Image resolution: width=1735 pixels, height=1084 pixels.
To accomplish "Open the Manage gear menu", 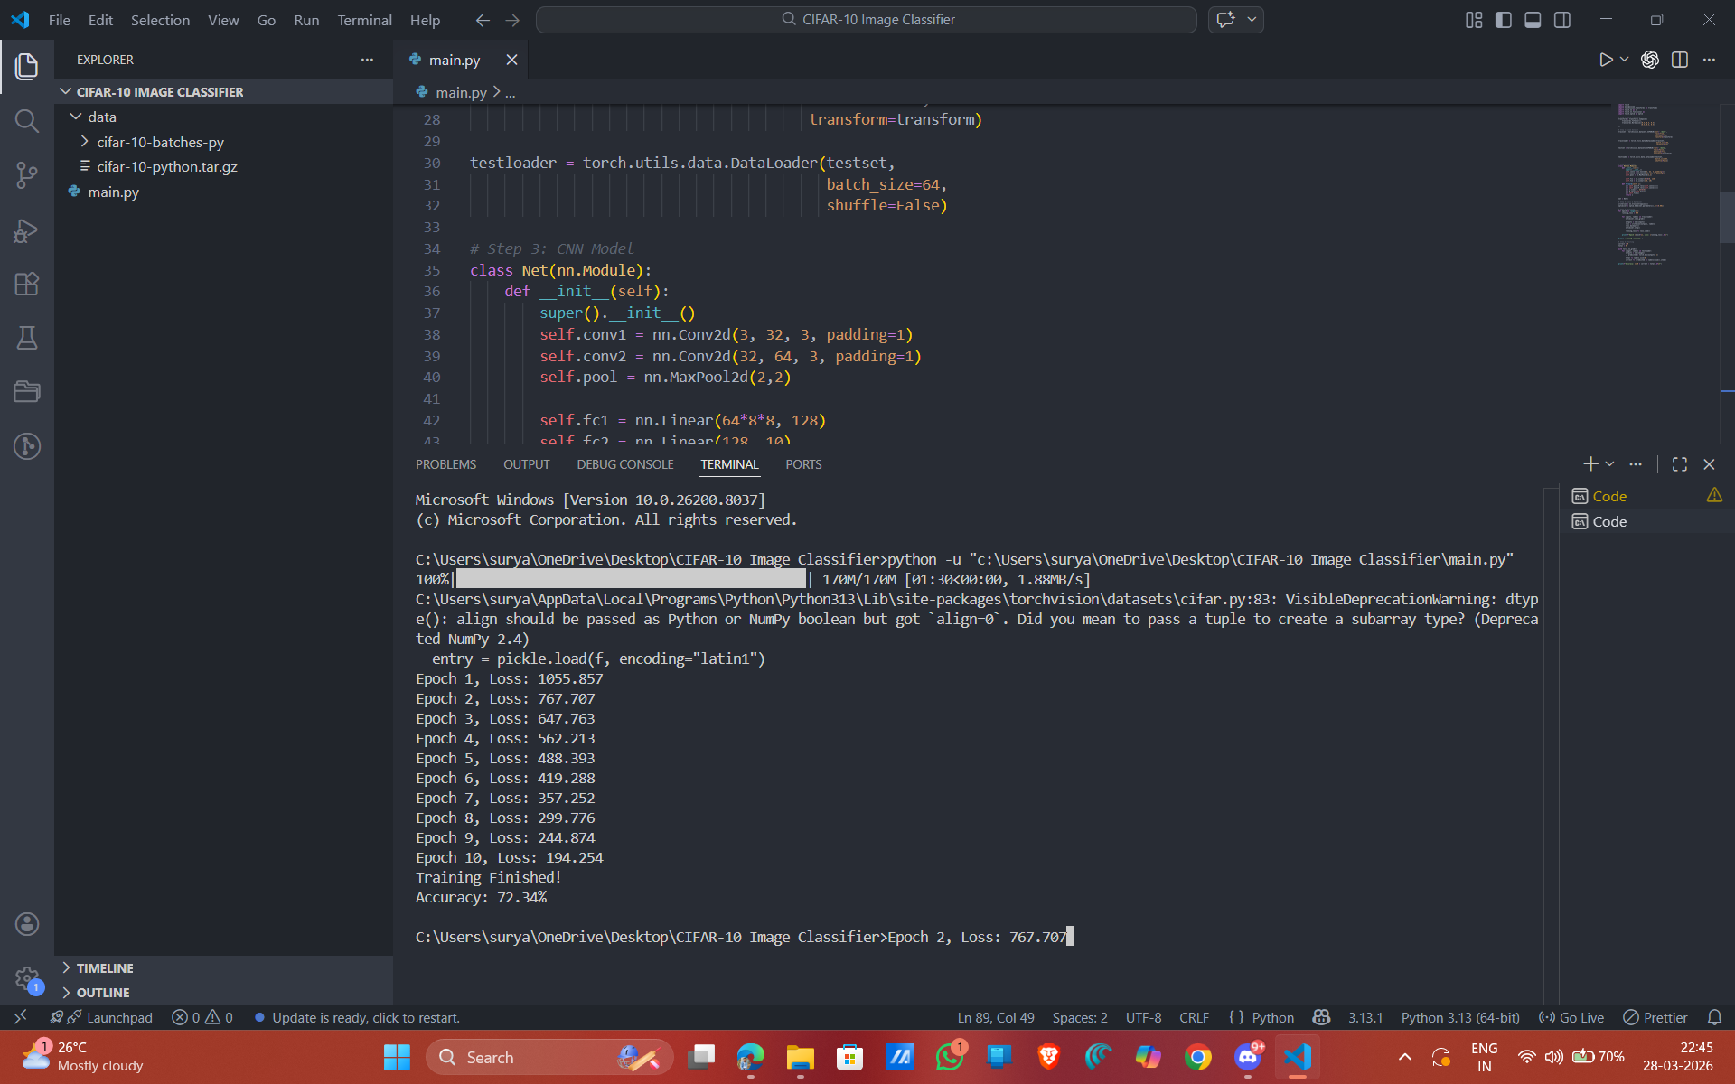I will (27, 977).
